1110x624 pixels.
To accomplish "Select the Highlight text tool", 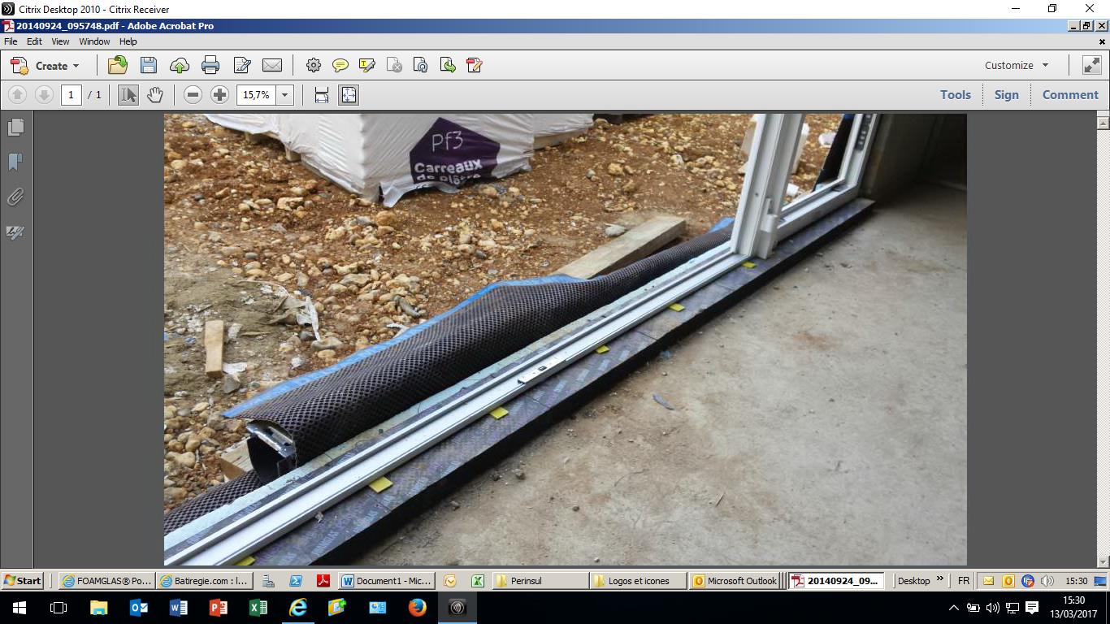I will (367, 66).
